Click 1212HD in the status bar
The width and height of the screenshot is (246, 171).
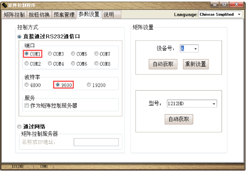click(18, 166)
